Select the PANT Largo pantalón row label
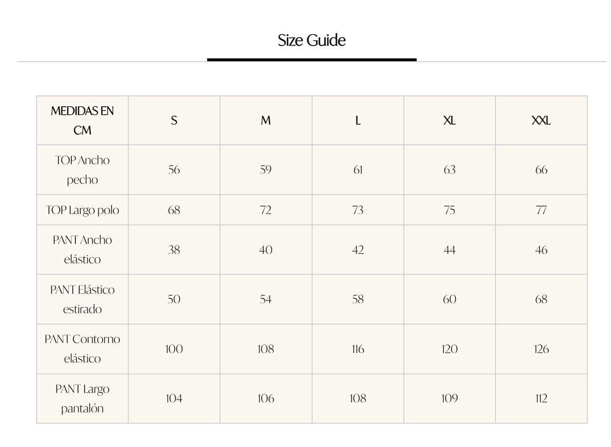This screenshot has height=447, width=611. [x=82, y=399]
